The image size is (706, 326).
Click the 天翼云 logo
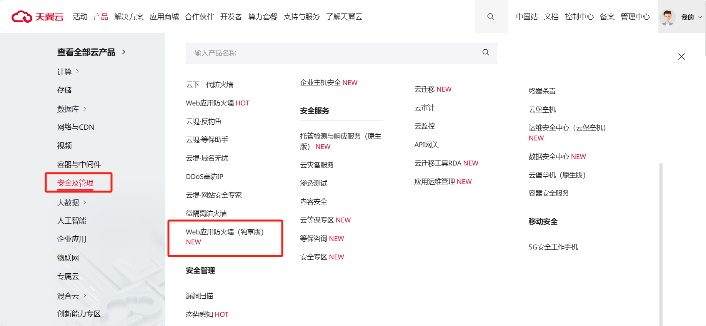[x=38, y=17]
